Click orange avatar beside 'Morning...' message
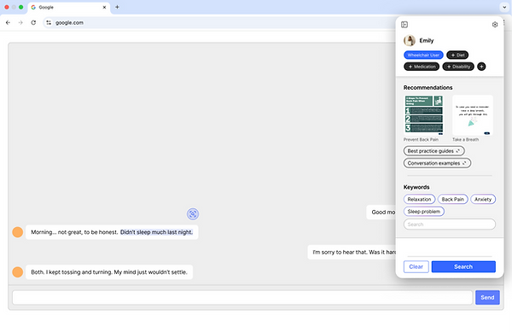Image resolution: width=512 pixels, height=332 pixels. [18, 232]
